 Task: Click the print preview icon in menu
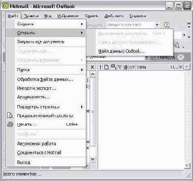coord(10,115)
